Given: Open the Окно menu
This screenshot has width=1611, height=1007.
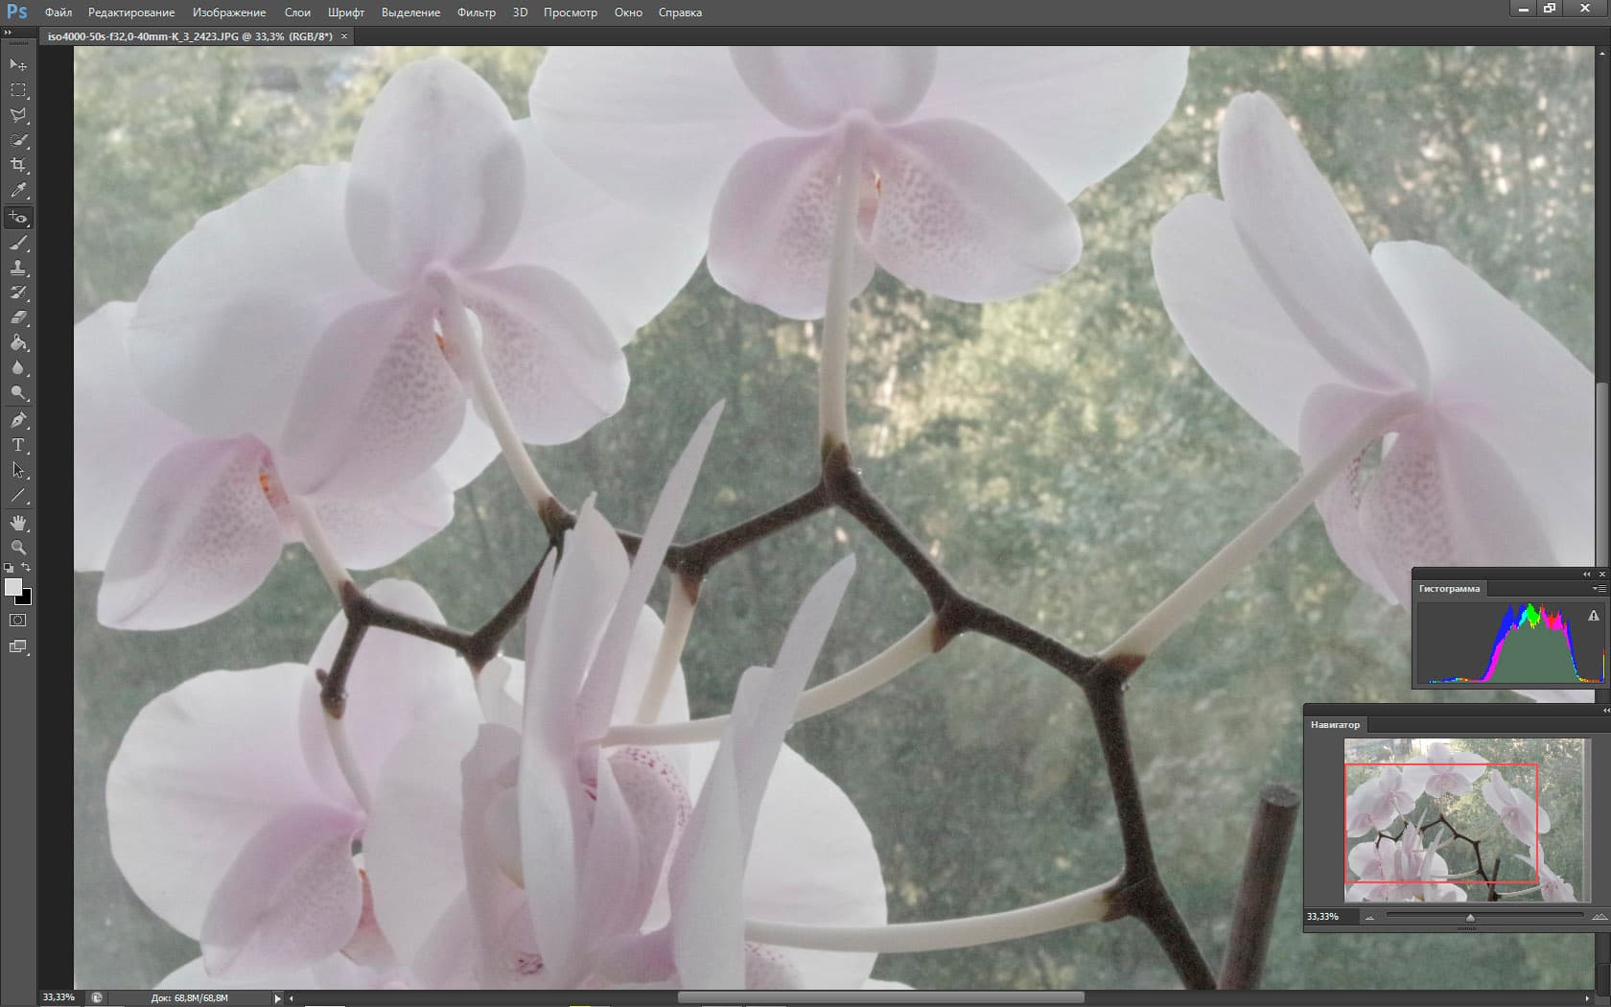Looking at the screenshot, I should point(628,12).
